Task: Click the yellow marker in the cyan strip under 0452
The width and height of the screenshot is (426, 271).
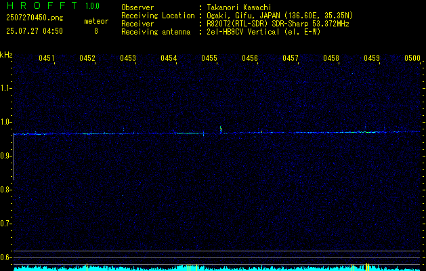Action: coord(87,267)
